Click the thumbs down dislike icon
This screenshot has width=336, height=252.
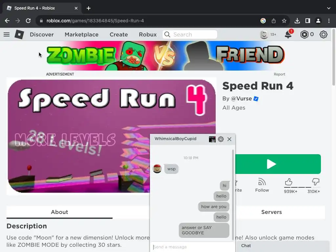click(315, 182)
